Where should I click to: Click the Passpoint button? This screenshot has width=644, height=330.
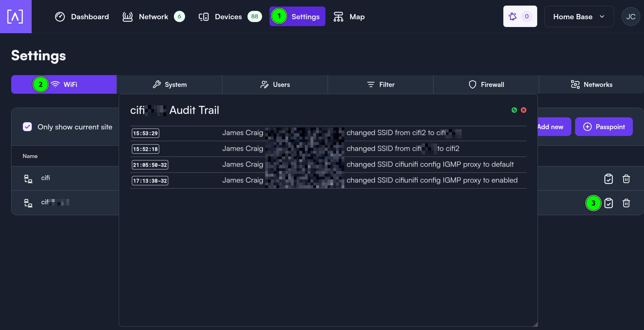pos(604,127)
